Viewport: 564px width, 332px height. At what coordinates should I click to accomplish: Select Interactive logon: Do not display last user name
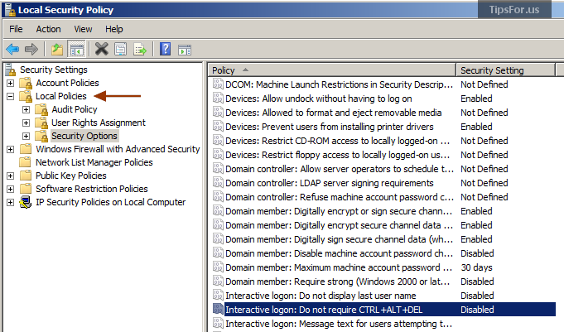(x=321, y=296)
